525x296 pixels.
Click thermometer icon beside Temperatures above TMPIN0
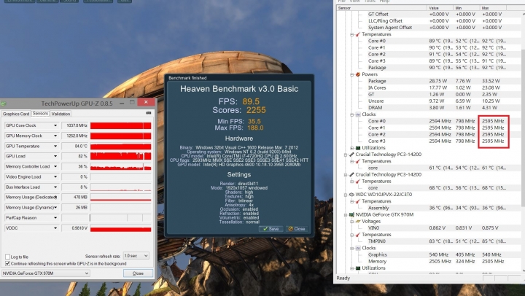point(358,235)
